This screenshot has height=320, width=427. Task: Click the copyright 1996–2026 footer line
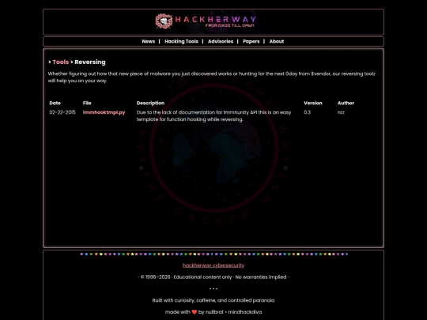click(213, 277)
